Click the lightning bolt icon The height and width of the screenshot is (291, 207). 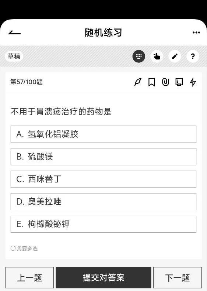pyautogui.click(x=193, y=82)
